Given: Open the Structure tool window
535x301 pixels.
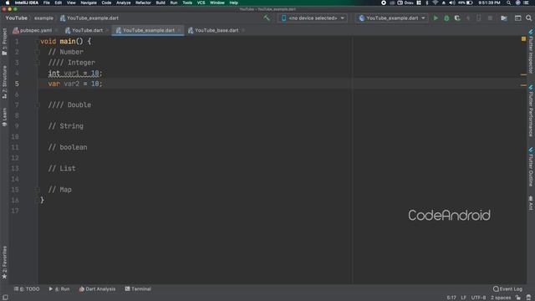Looking at the screenshot, I should click(x=4, y=82).
